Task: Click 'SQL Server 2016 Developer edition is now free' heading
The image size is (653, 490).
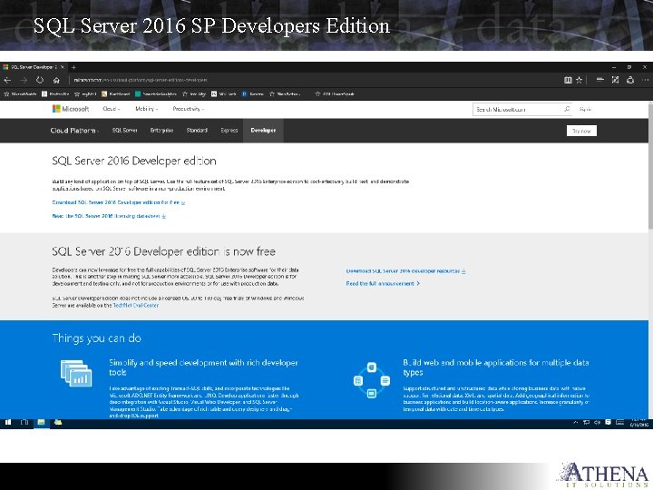Action: click(163, 251)
